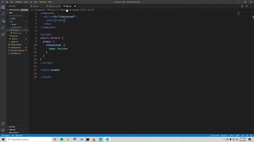This screenshot has height=142, width=254.
Task: Open Run and Debug view
Action: tap(3, 28)
